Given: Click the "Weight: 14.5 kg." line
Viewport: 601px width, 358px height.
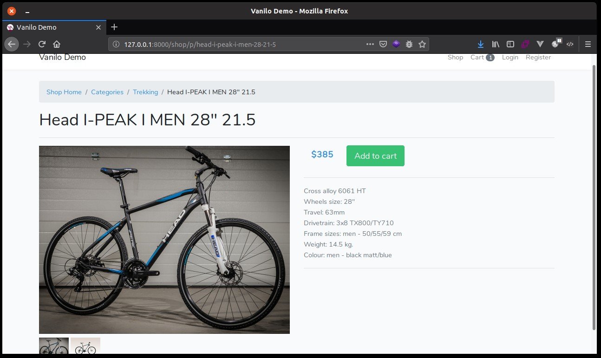Looking at the screenshot, I should pos(329,244).
